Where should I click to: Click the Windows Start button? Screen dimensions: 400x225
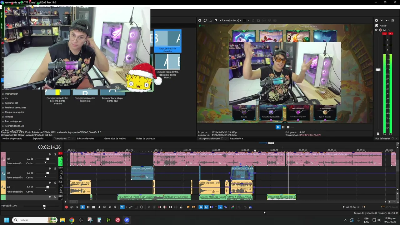pyautogui.click(x=7, y=220)
